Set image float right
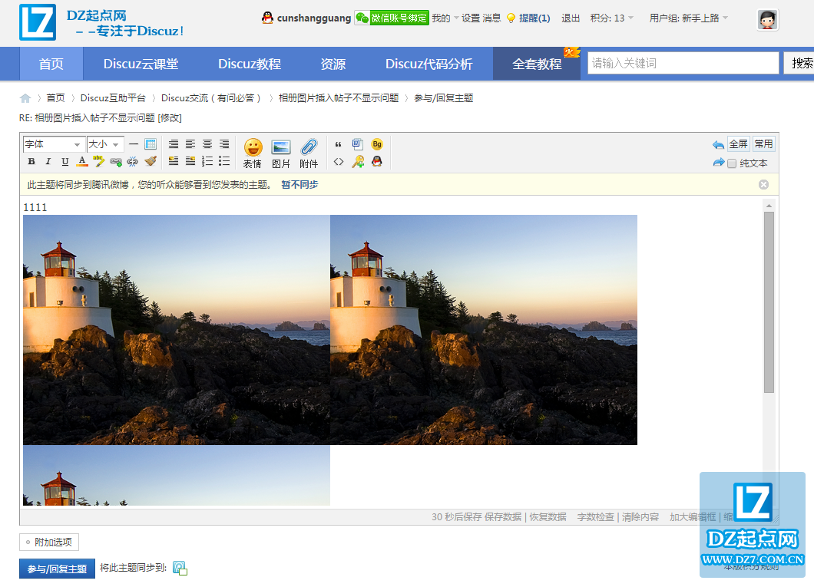This screenshot has width=814, height=587. tap(190, 161)
